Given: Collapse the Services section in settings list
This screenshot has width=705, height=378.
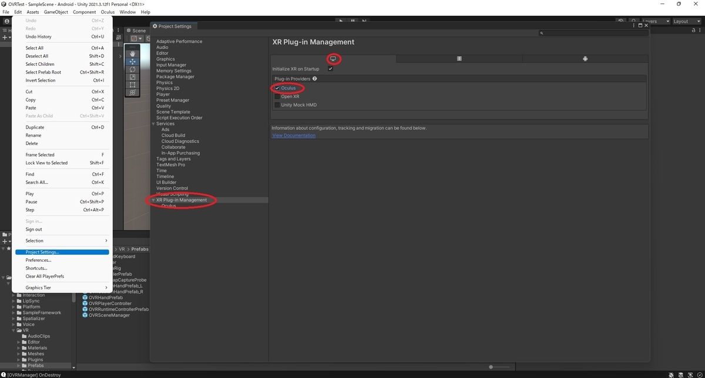Looking at the screenshot, I should 153,123.
